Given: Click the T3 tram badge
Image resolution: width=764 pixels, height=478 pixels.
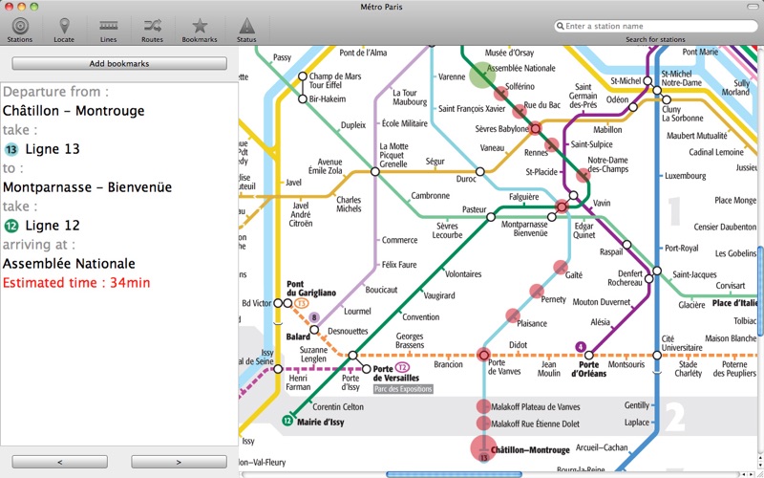Looking at the screenshot, I should [x=302, y=303].
